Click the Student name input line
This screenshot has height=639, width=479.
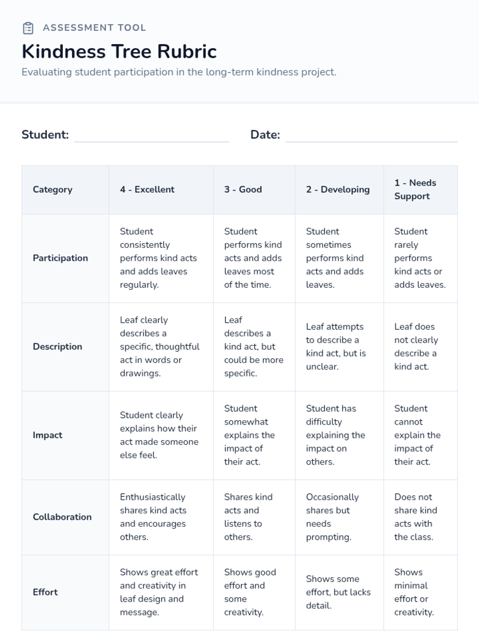pyautogui.click(x=151, y=136)
